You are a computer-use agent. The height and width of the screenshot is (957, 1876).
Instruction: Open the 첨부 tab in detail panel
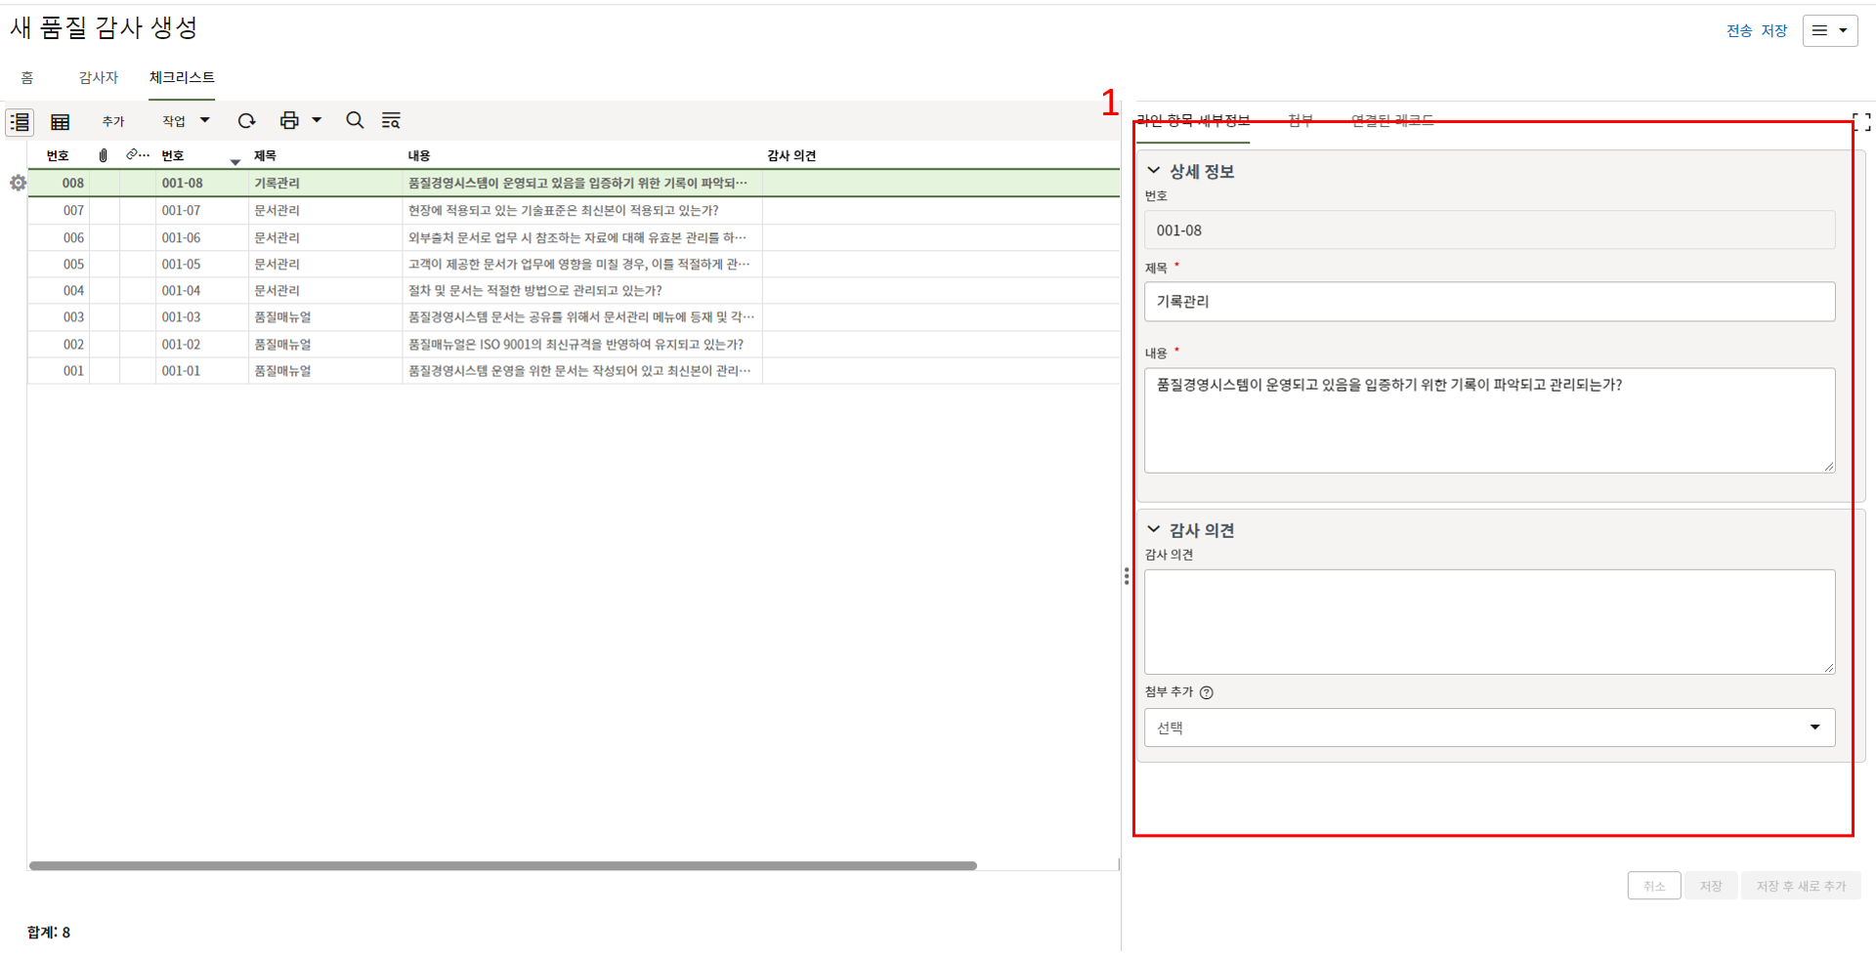tap(1300, 120)
